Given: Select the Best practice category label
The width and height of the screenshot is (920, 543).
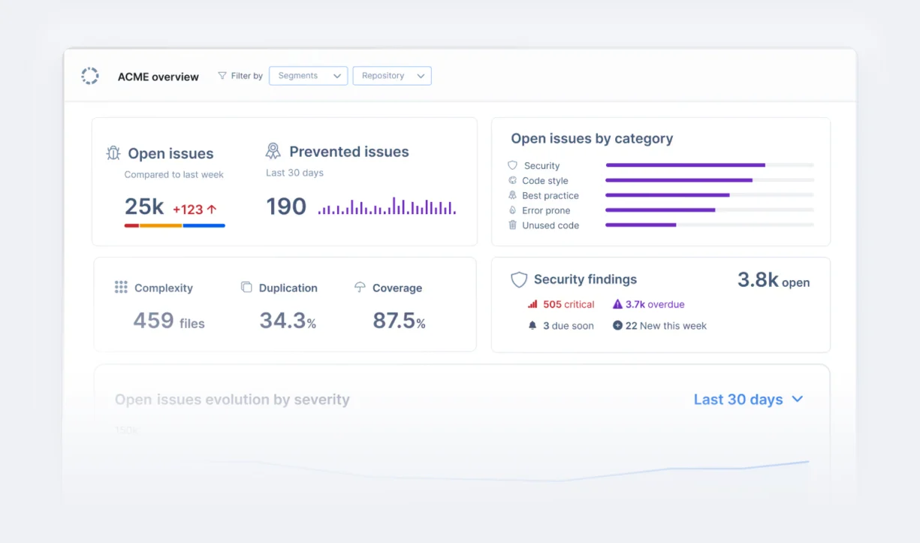Looking at the screenshot, I should pos(550,196).
